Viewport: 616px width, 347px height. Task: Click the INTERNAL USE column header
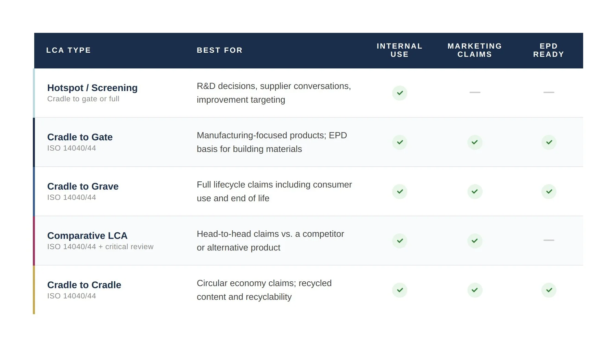pos(399,50)
